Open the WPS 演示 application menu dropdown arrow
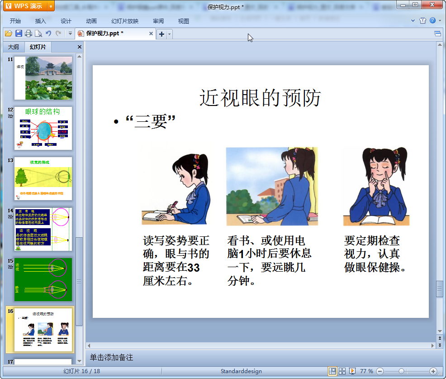Screen dimensions: 446x379 click(51, 6)
